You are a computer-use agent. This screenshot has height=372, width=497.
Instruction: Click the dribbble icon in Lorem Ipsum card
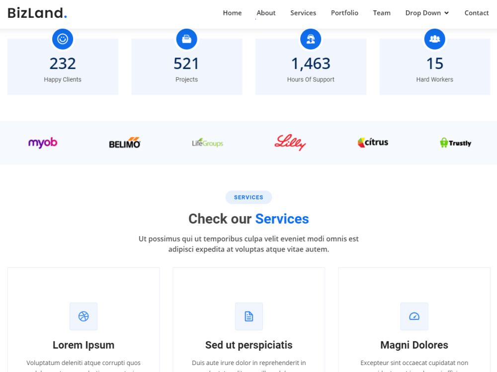[83, 316]
